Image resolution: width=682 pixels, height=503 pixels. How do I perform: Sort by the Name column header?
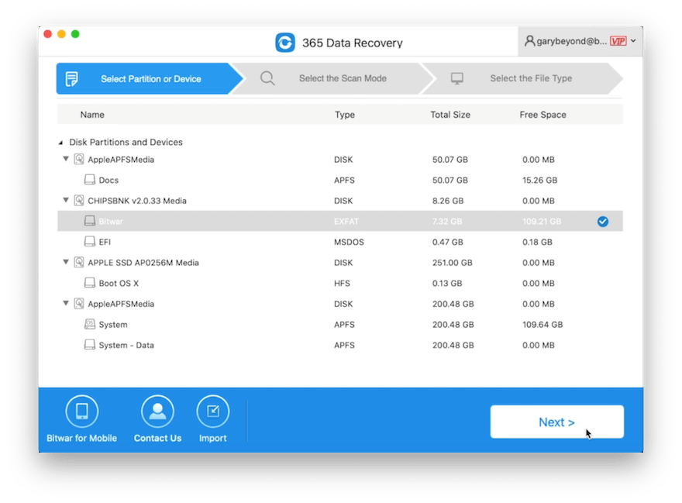[x=92, y=115]
